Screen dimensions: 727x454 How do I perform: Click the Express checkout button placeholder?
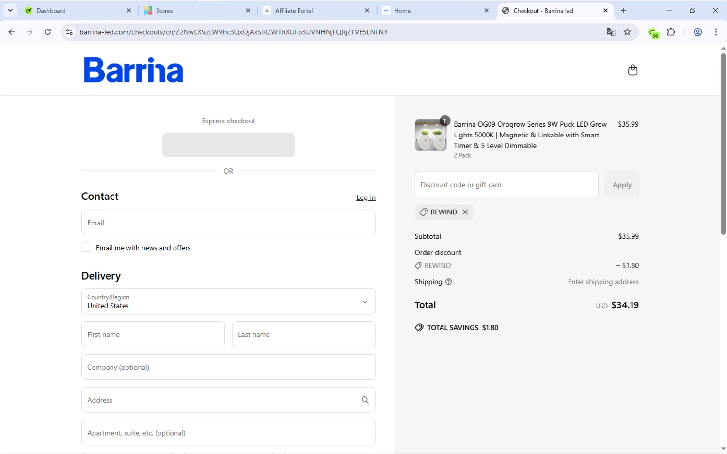[x=228, y=145]
